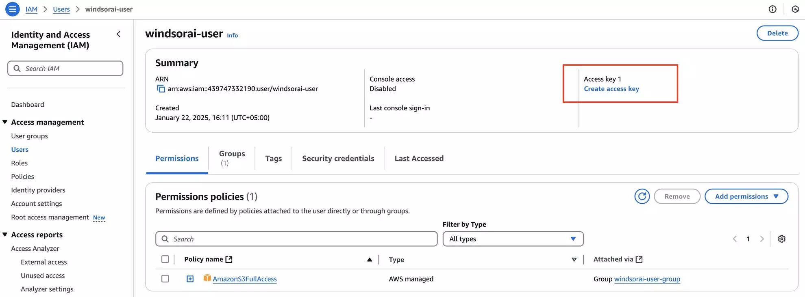This screenshot has width=805, height=297.
Task: Click the info circle icon in top bar
Action: click(x=772, y=9)
